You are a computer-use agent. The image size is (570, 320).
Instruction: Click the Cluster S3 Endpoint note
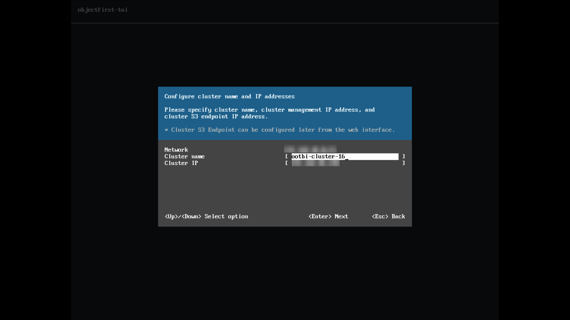point(280,130)
